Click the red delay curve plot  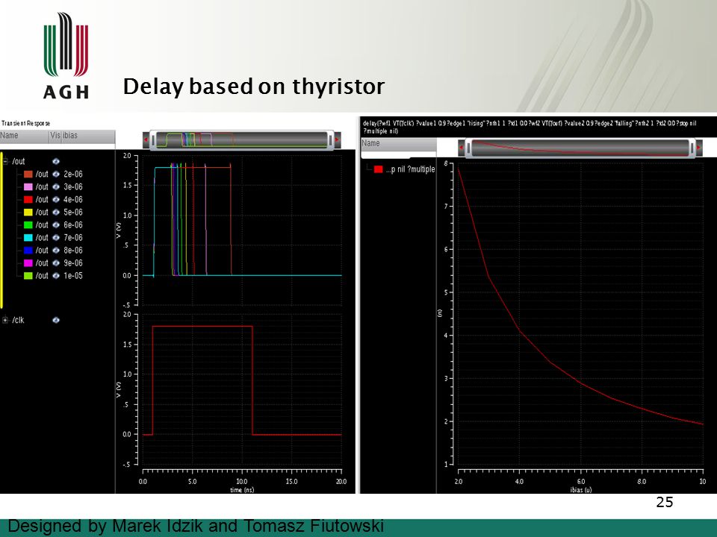pyautogui.click(x=580, y=314)
